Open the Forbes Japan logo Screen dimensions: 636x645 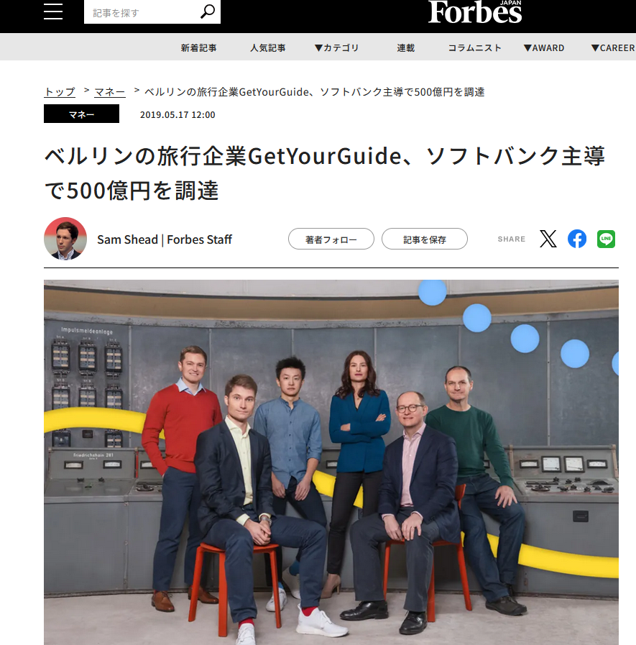click(x=475, y=12)
